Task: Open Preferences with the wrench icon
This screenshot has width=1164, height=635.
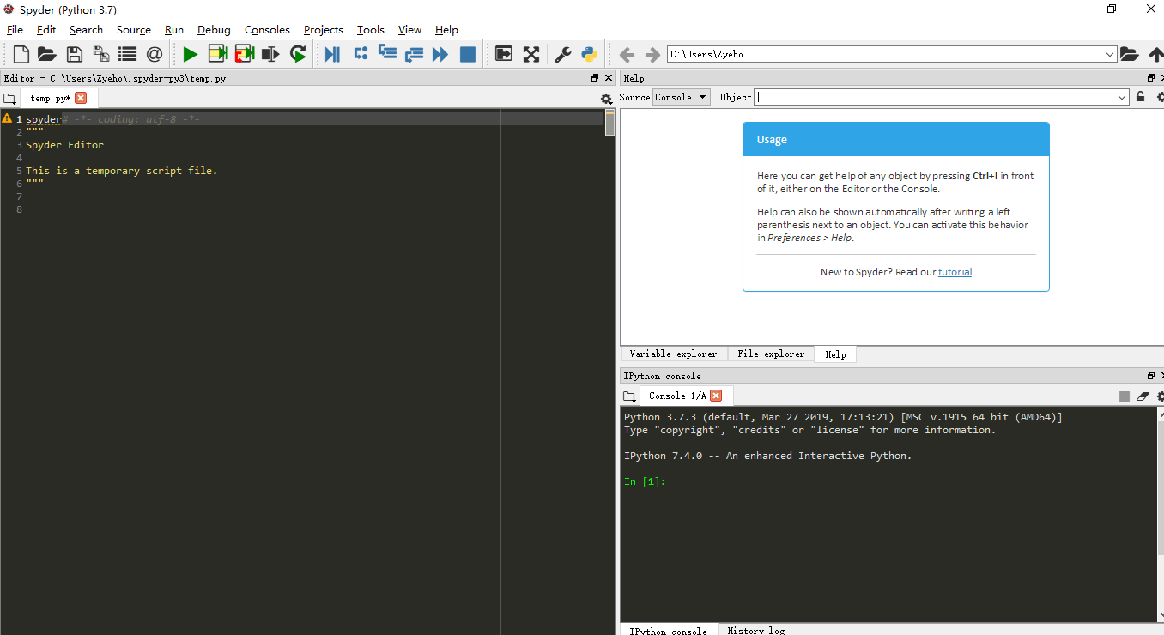Action: pyautogui.click(x=562, y=55)
